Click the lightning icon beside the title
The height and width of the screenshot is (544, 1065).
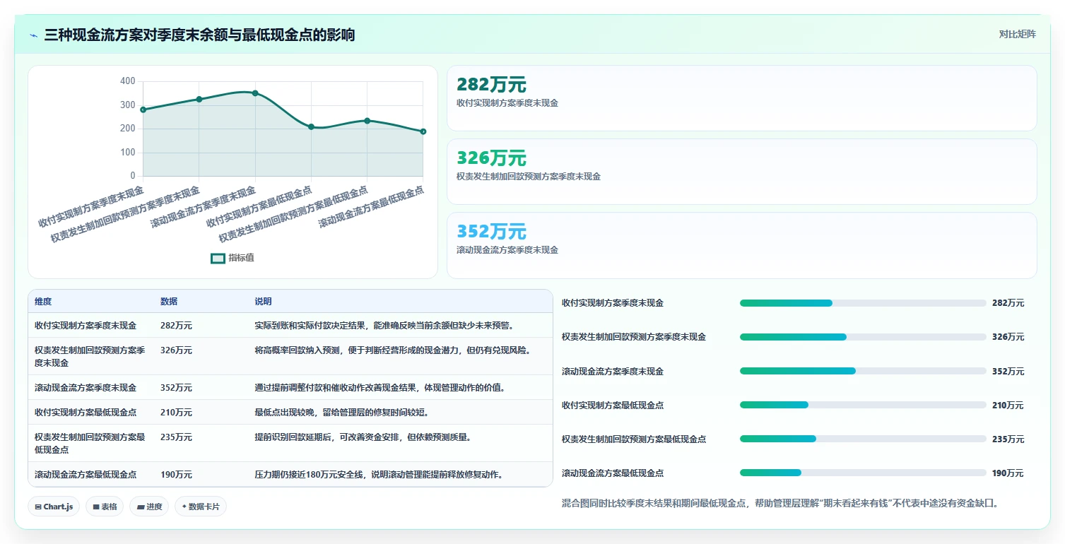coord(34,35)
